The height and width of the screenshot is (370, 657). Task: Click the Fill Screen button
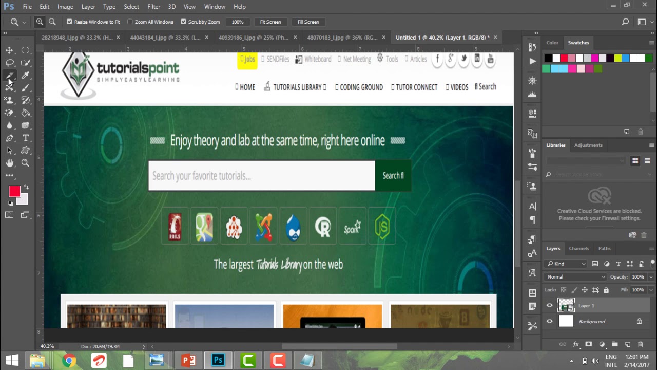pos(308,22)
